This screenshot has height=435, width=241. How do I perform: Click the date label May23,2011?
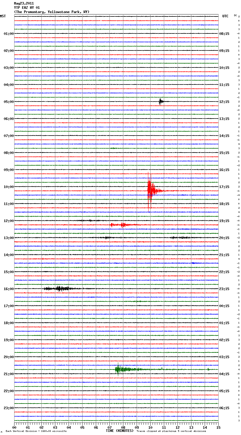tap(24, 3)
